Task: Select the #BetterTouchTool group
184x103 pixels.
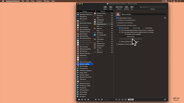Action: (85, 77)
